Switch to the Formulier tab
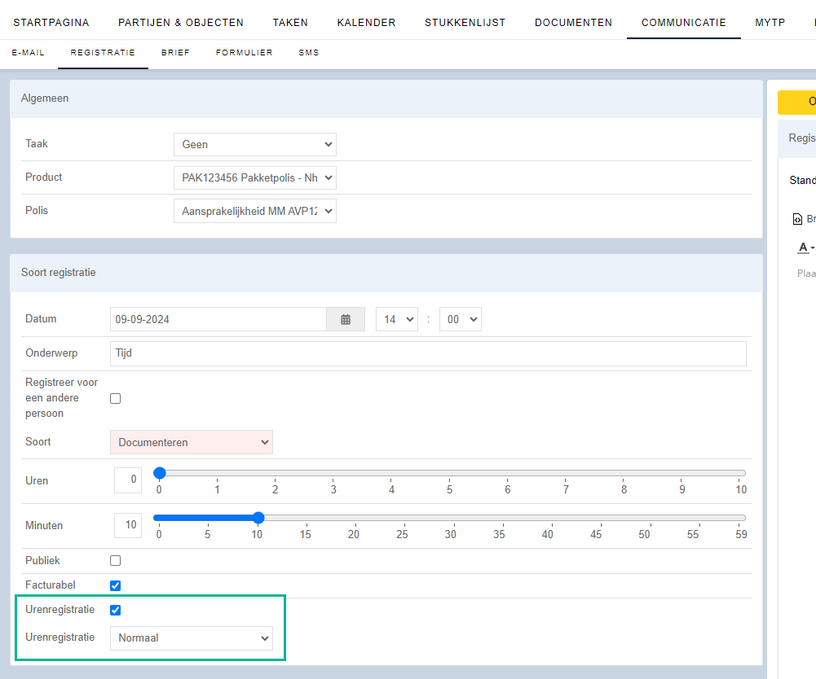Image resolution: width=816 pixels, height=679 pixels. coord(244,52)
